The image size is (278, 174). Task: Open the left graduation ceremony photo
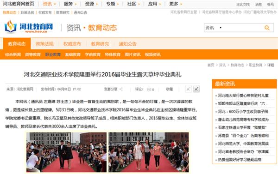point(66,152)
